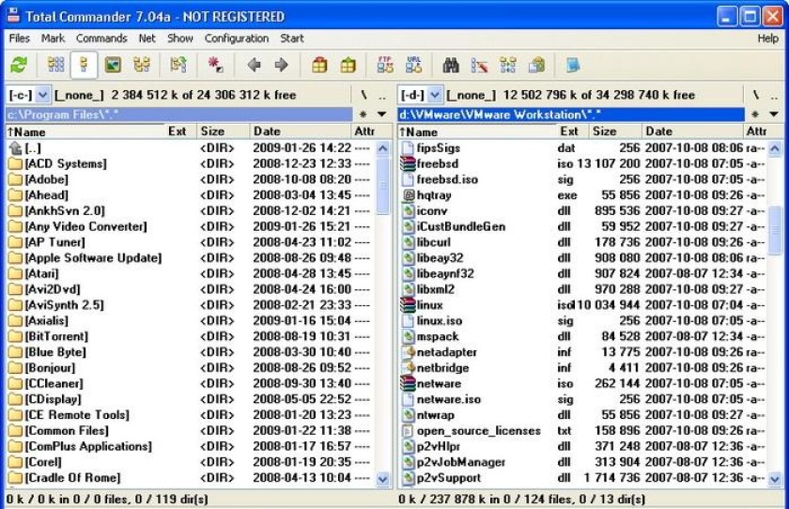
Task: Sort right panel by Size column header
Action: [x=615, y=131]
